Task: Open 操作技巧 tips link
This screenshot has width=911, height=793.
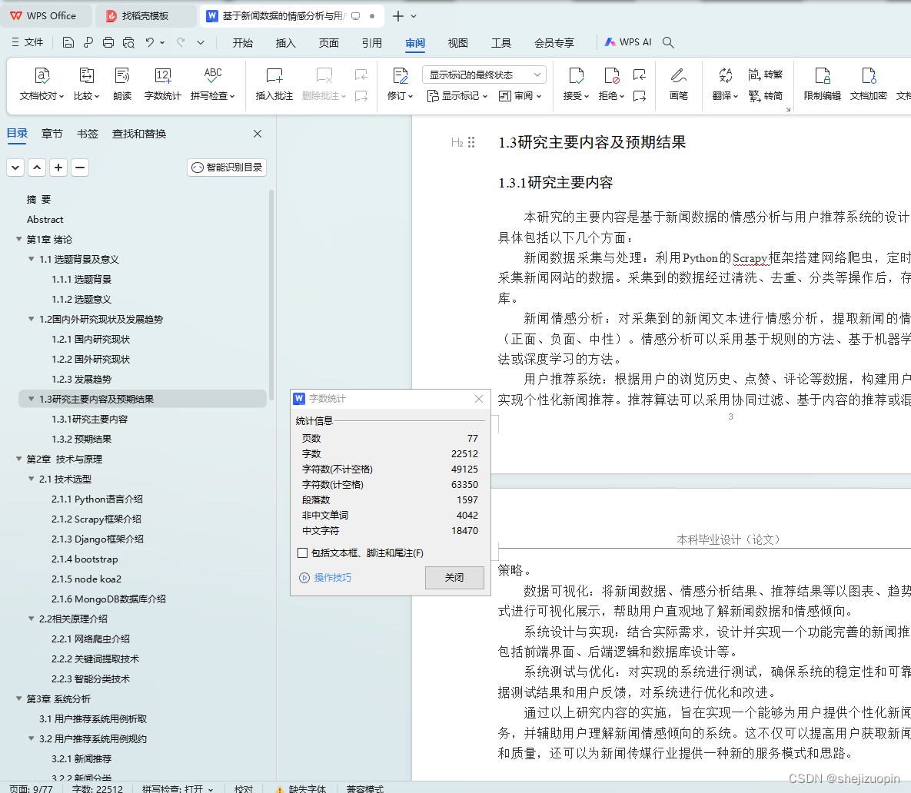Action: pos(325,578)
